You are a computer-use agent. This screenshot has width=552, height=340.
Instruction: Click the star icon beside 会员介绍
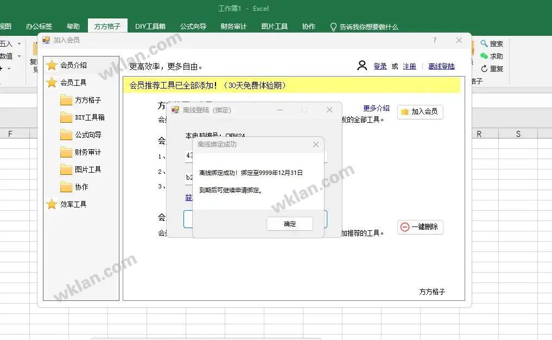(x=52, y=65)
